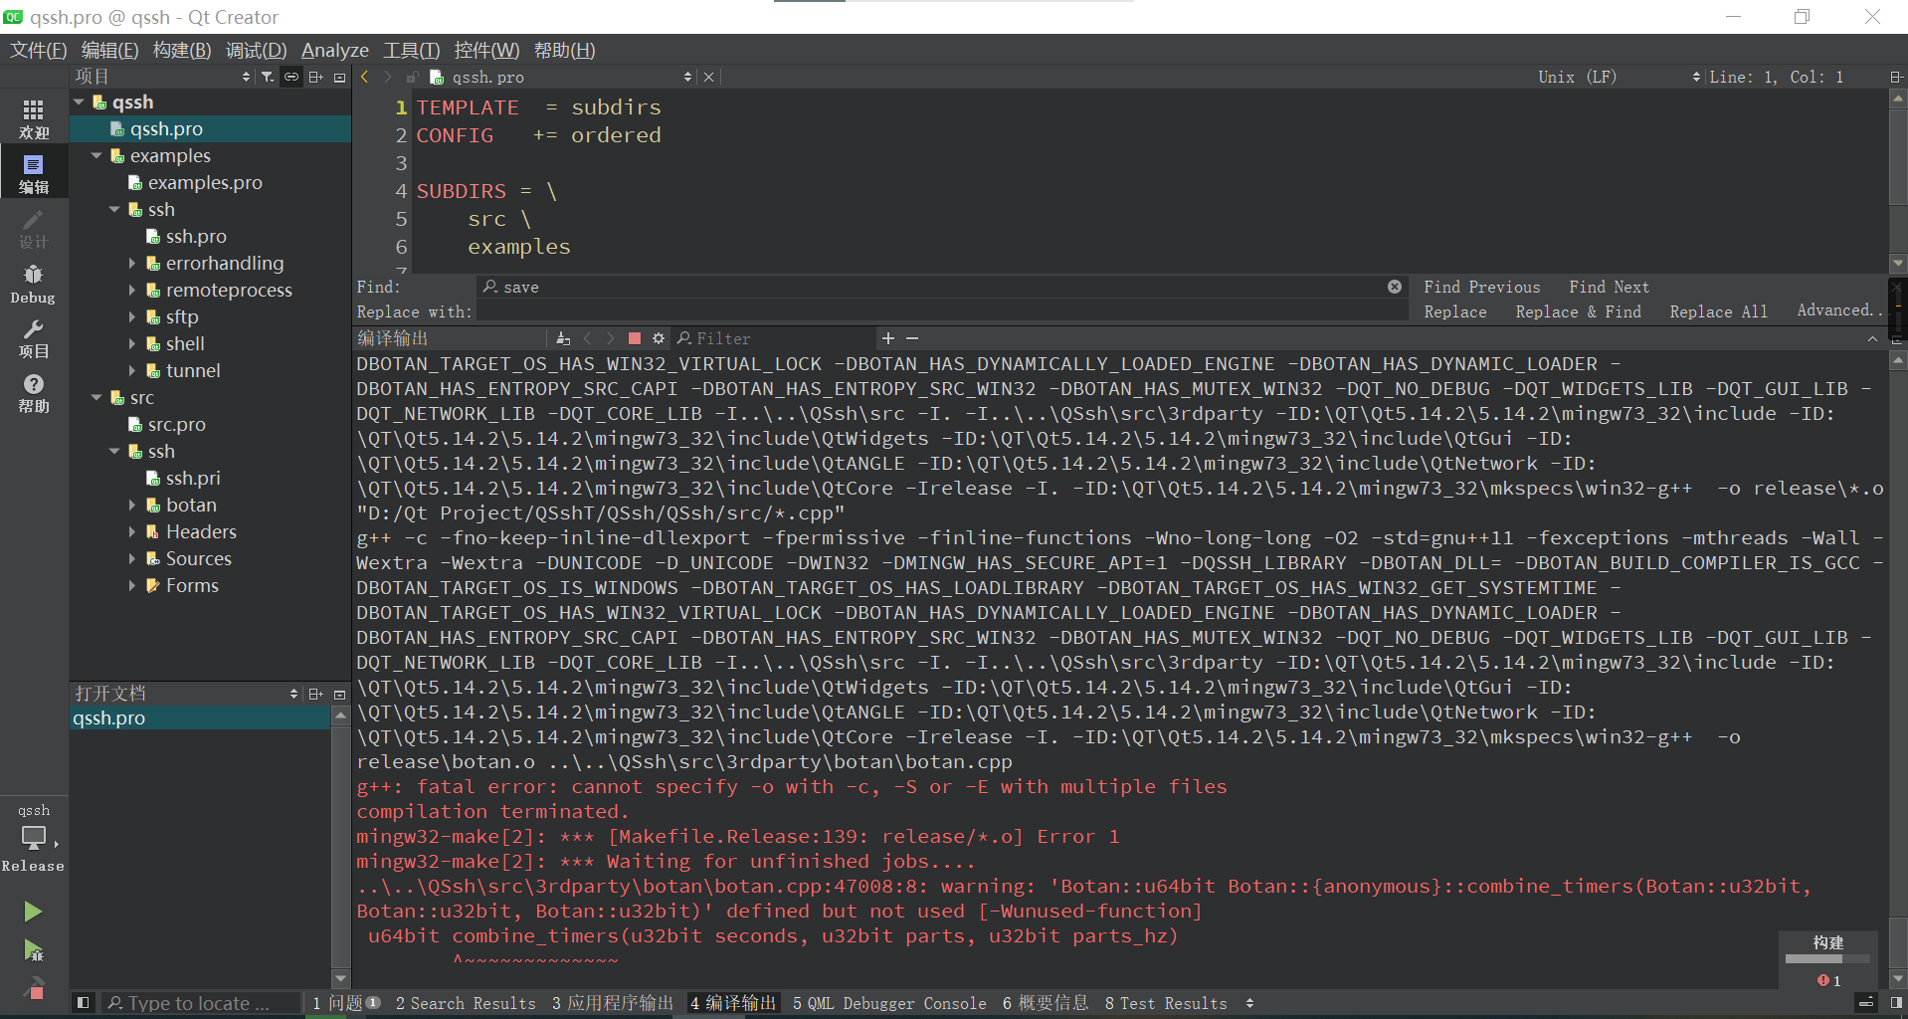
Task: Split the editor view
Action: pos(1896,77)
